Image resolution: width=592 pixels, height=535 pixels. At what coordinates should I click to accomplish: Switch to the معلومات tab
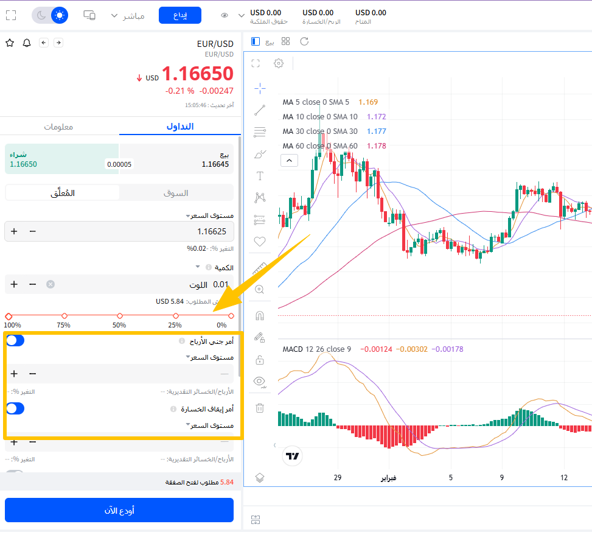59,127
